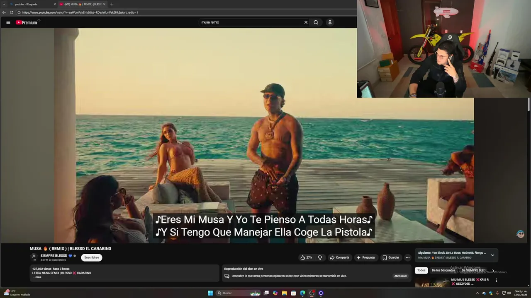Select the '(601) MUSA (REMIX)' tab
The image size is (531, 298).
tap(82, 4)
